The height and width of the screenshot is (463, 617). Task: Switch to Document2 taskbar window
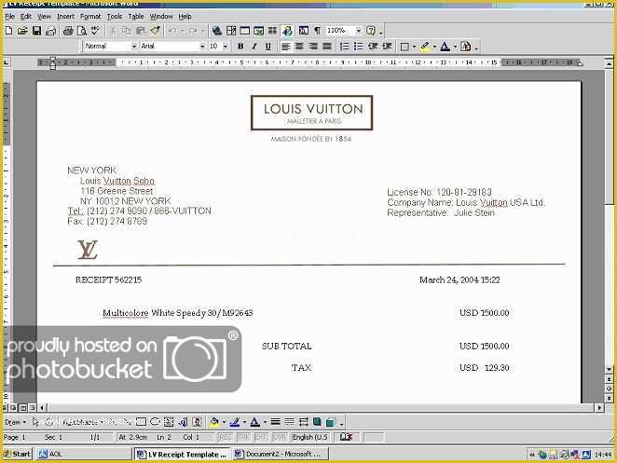(x=281, y=454)
